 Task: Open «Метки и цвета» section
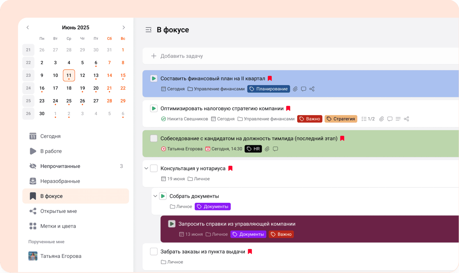(x=59, y=226)
